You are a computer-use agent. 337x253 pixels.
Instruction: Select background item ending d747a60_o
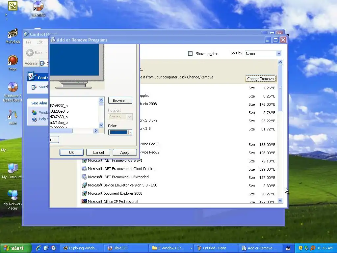pos(59,117)
